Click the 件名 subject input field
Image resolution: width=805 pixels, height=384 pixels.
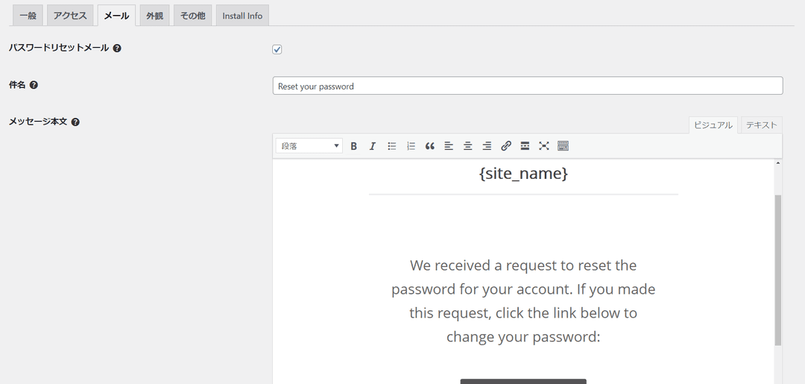coord(528,86)
